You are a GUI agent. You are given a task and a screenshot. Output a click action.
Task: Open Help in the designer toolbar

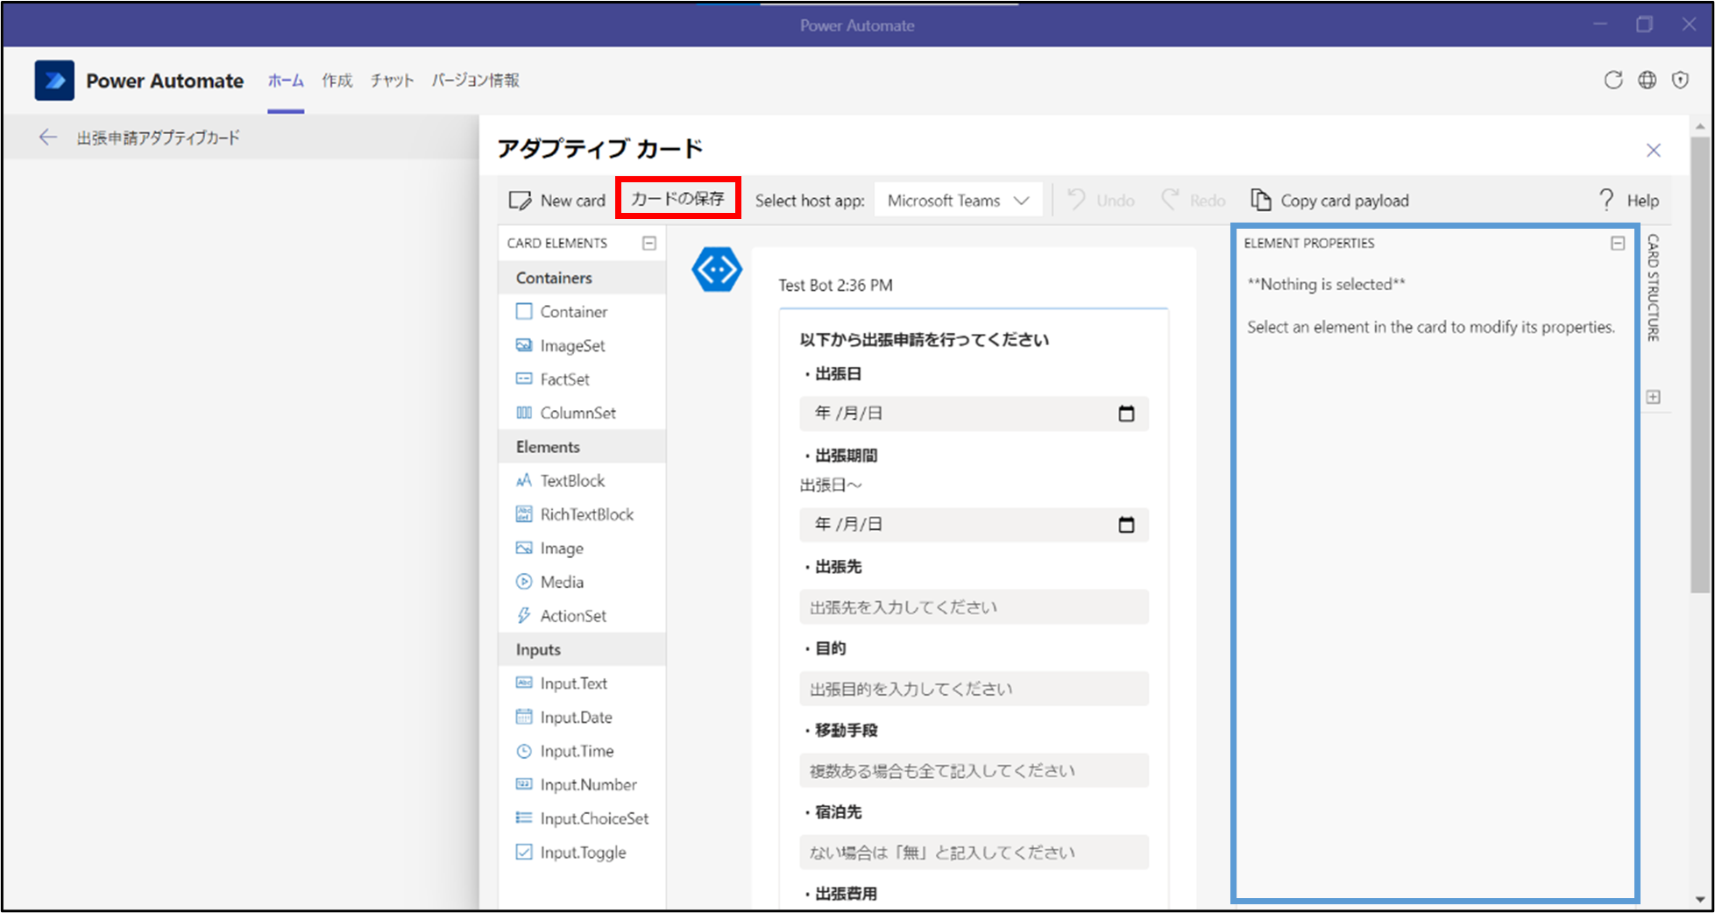pyautogui.click(x=1628, y=201)
